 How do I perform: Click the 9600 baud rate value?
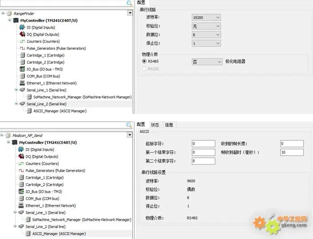click(x=191, y=181)
